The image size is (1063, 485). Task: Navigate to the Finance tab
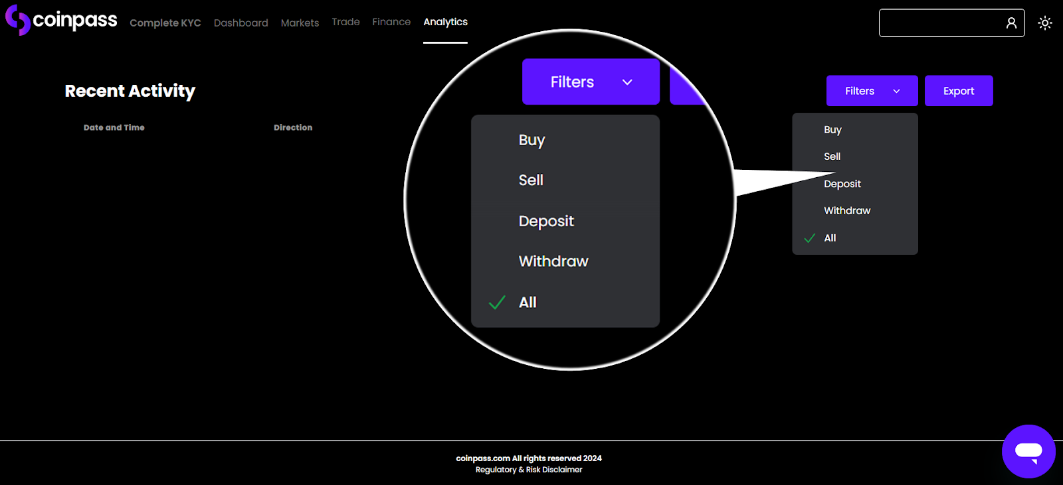pyautogui.click(x=391, y=22)
